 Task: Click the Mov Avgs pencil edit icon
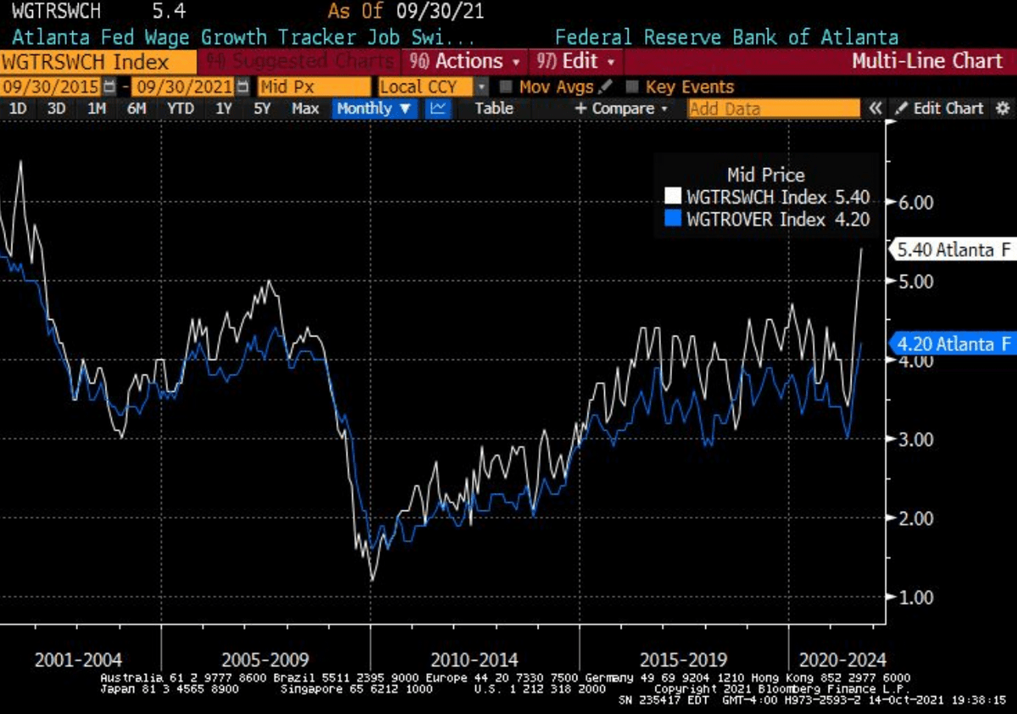click(x=606, y=86)
